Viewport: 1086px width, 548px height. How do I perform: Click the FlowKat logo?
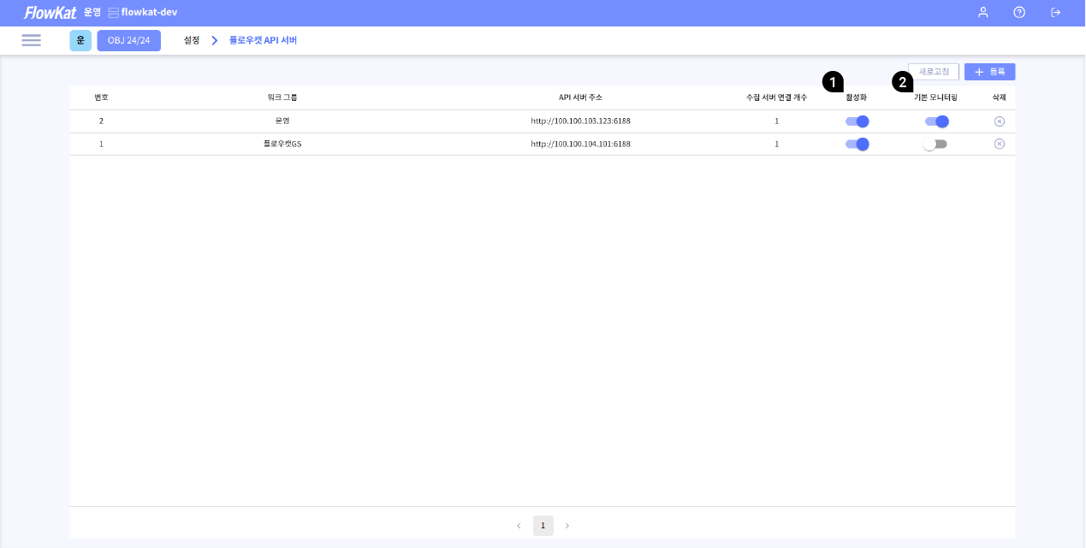point(50,13)
